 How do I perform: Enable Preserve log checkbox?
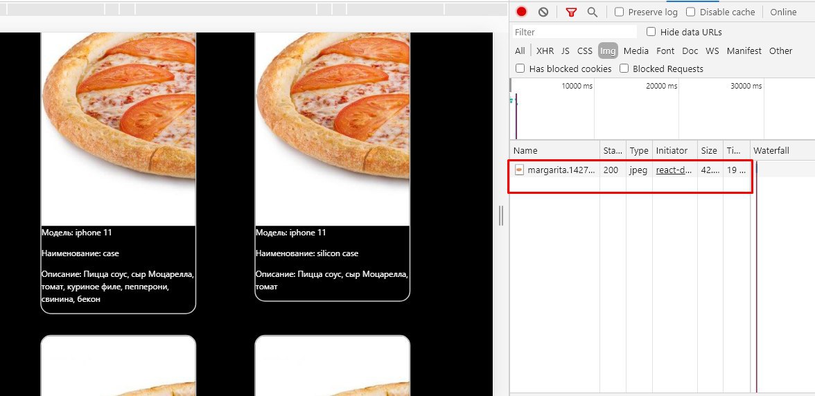619,12
